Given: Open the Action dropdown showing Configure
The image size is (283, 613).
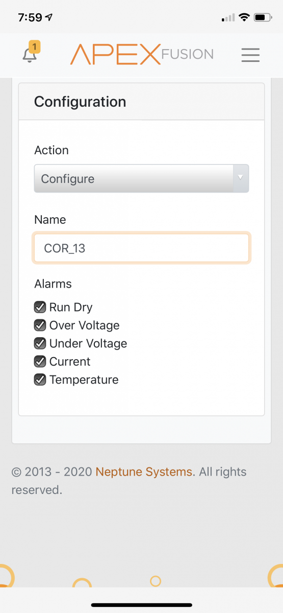Looking at the screenshot, I should (x=141, y=179).
